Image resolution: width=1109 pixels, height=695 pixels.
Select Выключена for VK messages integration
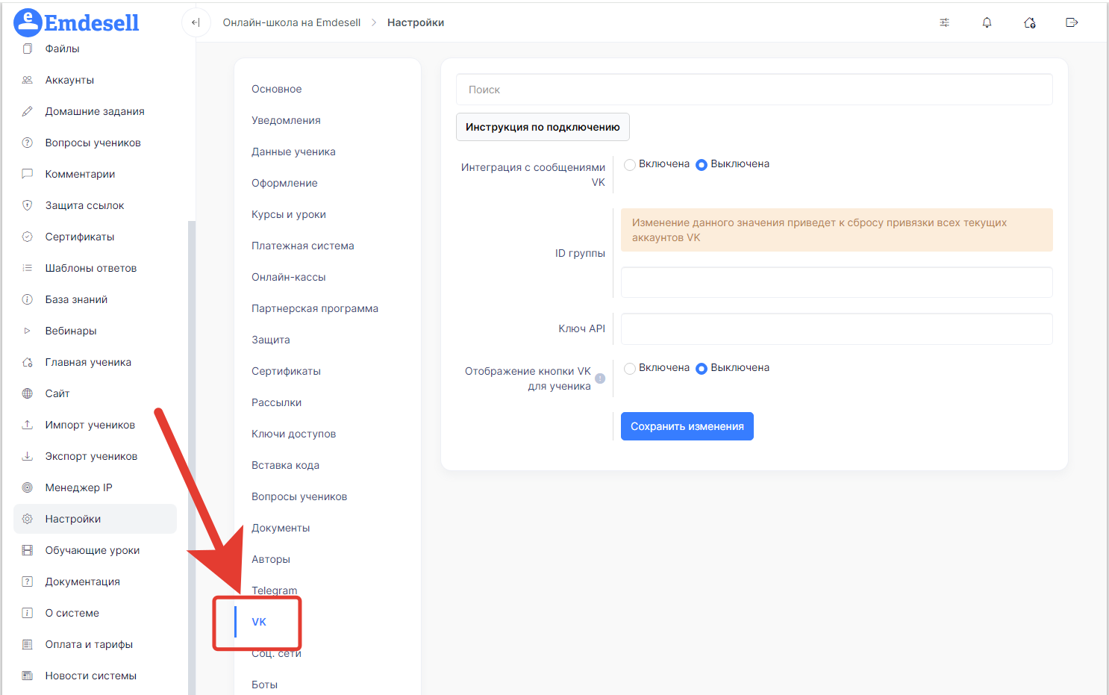coord(702,165)
